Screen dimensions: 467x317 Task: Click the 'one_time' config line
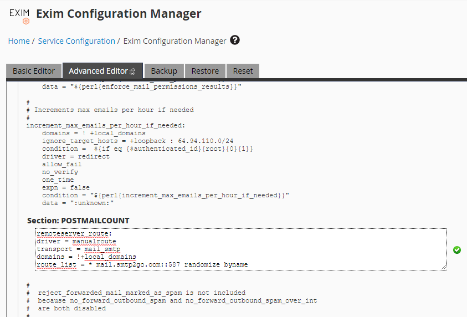point(58,180)
